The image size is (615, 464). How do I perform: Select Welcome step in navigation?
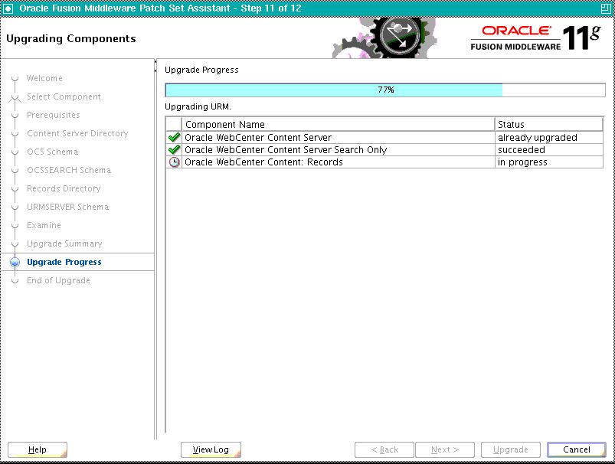click(44, 78)
